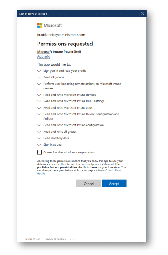
Task: Expand Read and write Intune RBAC settings
Action: (x=39, y=102)
